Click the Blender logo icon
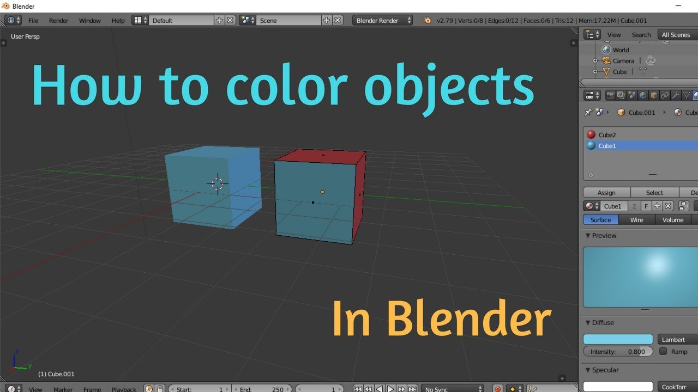 pyautogui.click(x=427, y=20)
